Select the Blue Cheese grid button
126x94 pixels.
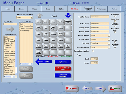pyautogui.click(x=68, y=47)
